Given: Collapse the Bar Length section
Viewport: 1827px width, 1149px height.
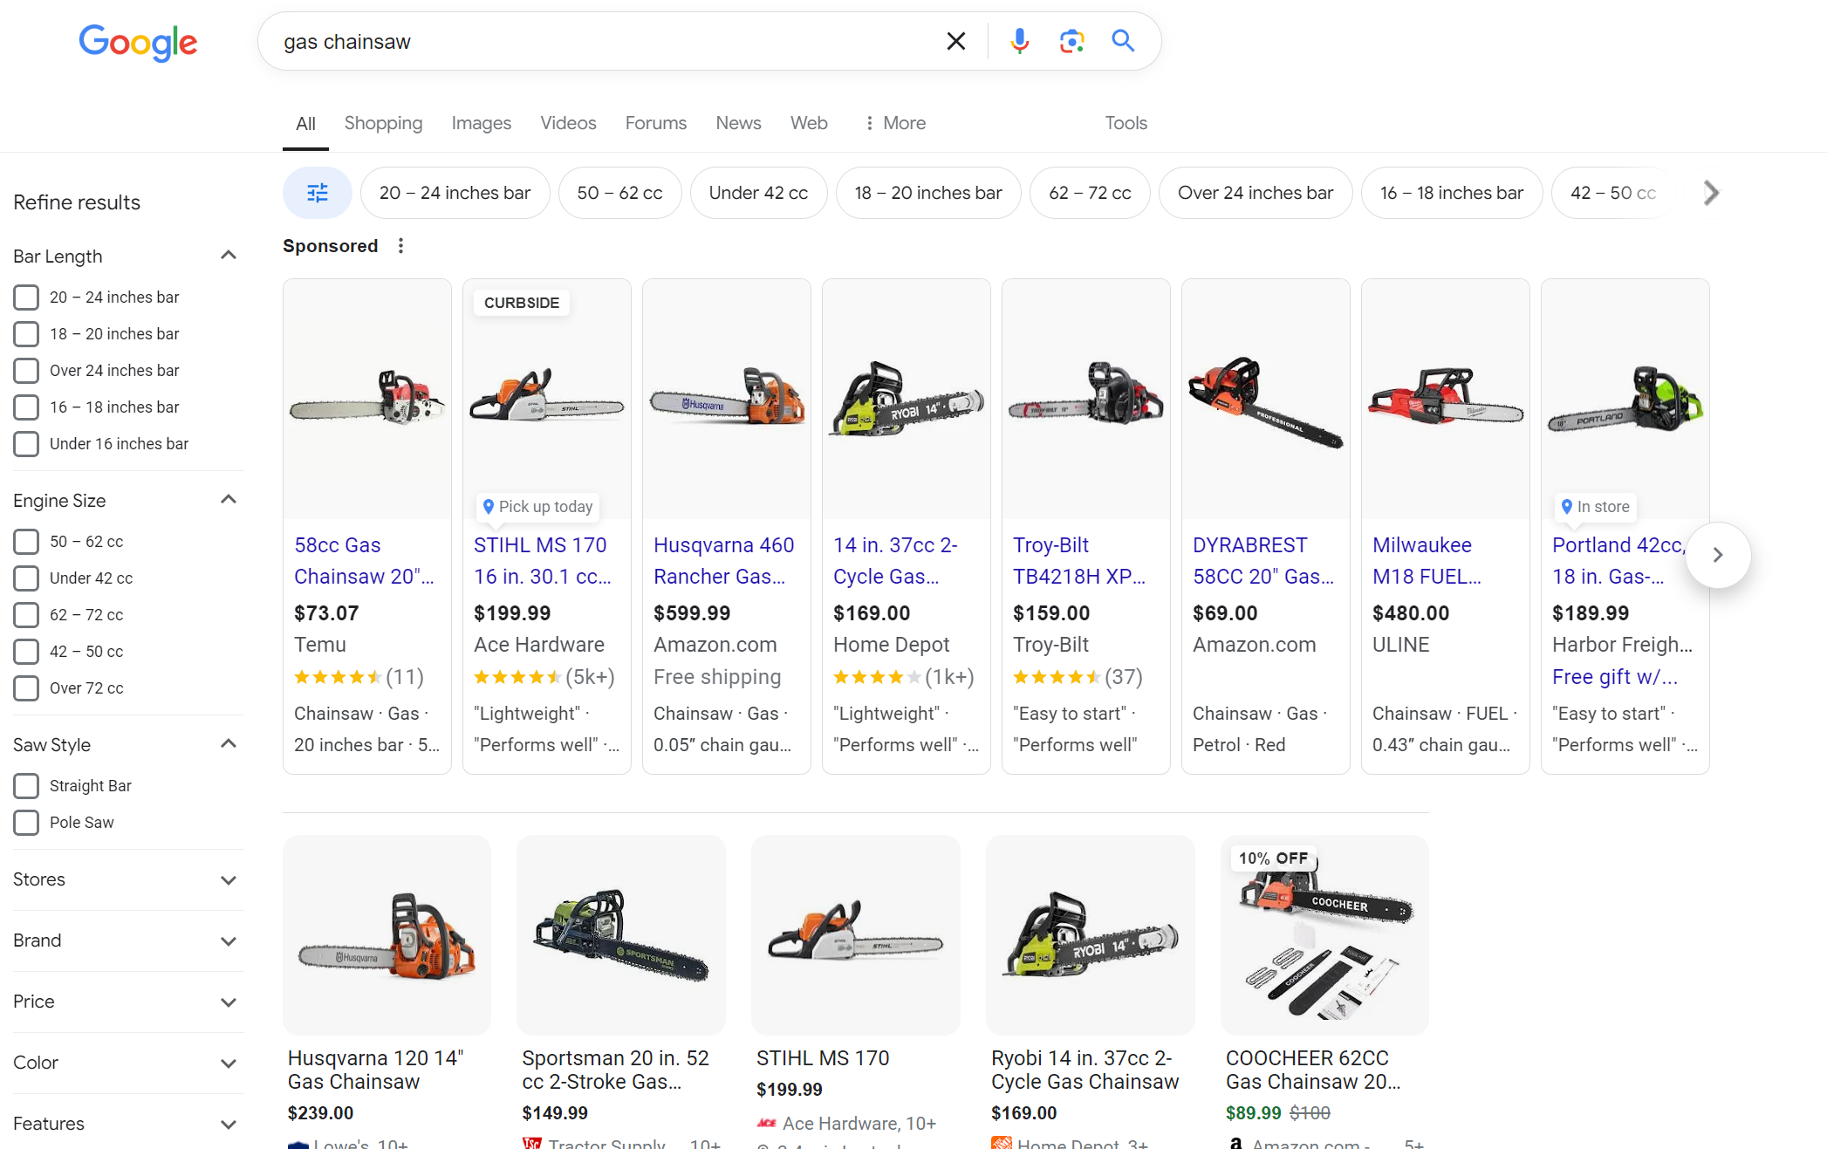Looking at the screenshot, I should click(229, 256).
